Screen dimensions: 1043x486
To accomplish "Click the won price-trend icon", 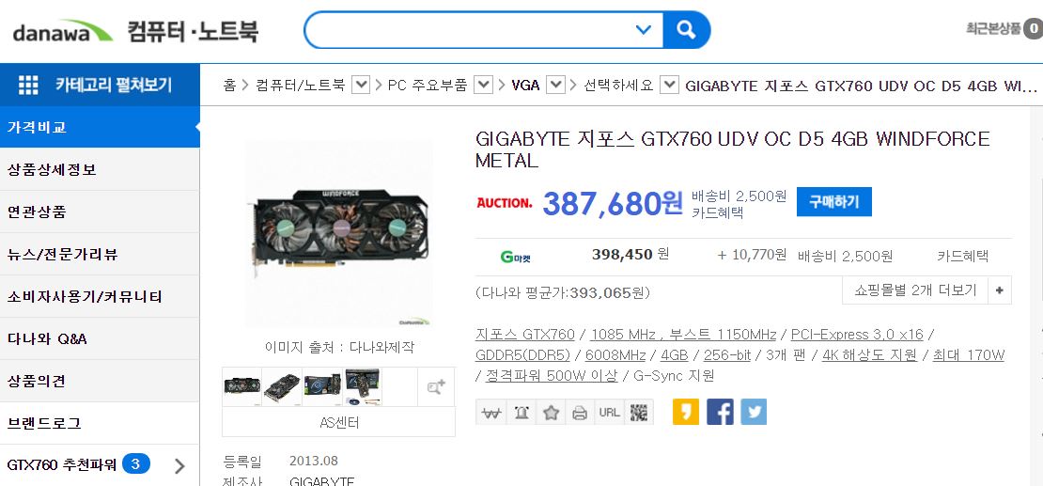I will [x=491, y=413].
